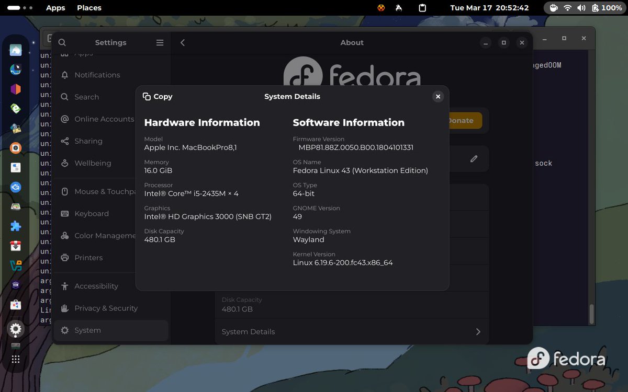Click the OS Type value '64-bit'
The width and height of the screenshot is (628, 392).
coord(304,194)
